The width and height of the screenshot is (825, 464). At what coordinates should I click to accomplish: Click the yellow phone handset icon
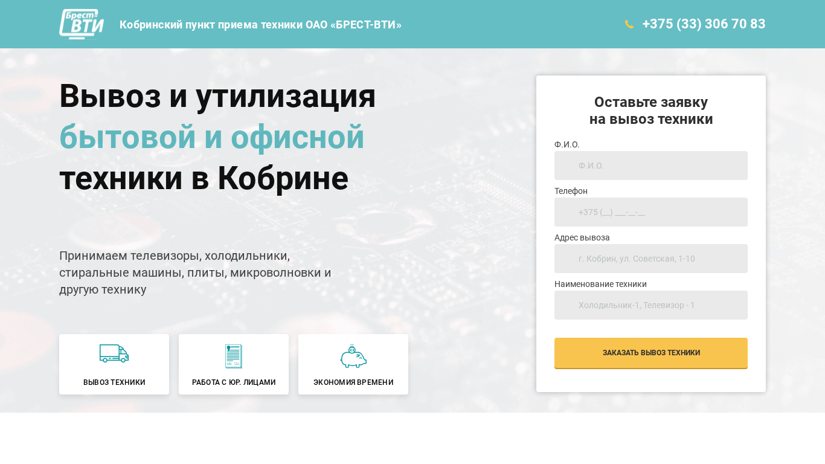(629, 24)
